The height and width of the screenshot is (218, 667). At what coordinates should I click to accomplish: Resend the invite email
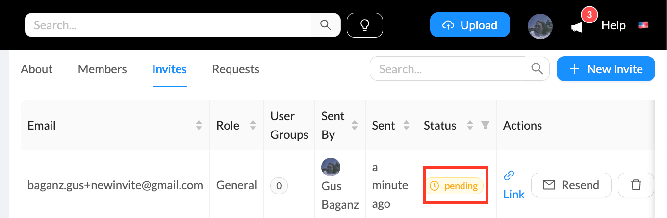[x=571, y=185]
